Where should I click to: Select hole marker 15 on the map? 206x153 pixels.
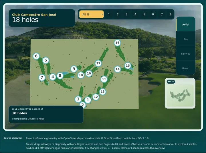click(128, 65)
